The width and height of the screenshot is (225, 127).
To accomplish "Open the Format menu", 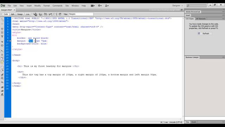I will click(x=46, y=6).
